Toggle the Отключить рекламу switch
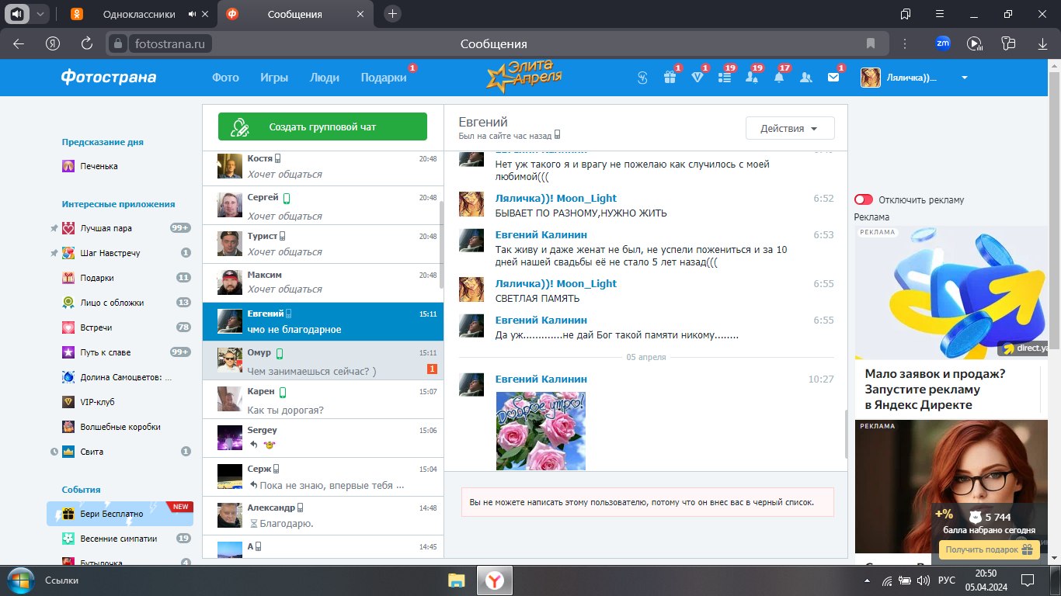Viewport: 1061px width, 596px height. 863,199
